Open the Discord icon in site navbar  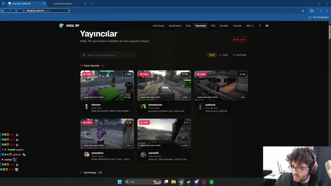(267, 26)
